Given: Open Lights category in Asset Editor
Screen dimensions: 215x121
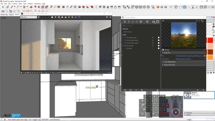Looking at the screenshot, I should [x=129, y=22].
